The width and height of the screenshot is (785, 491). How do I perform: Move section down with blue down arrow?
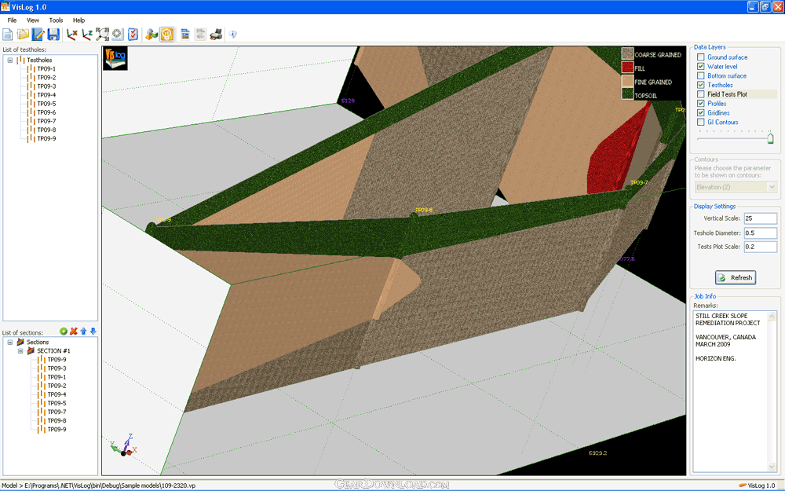[x=93, y=332]
